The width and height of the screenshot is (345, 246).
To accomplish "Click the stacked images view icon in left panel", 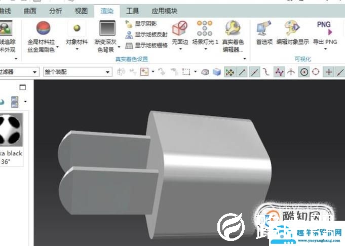I will click(x=15, y=102).
